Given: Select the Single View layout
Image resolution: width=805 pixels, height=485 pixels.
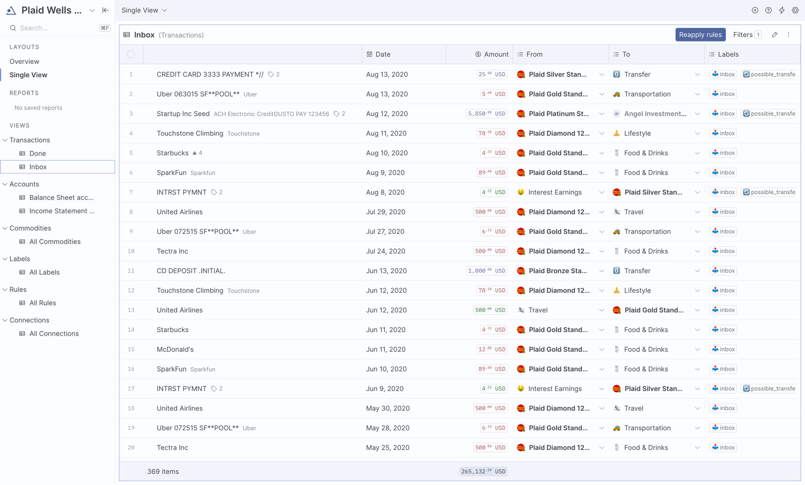Looking at the screenshot, I should pyautogui.click(x=28, y=75).
